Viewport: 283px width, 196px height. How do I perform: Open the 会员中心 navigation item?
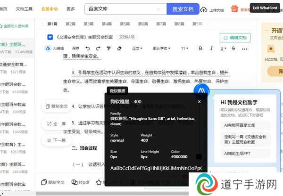(50, 9)
